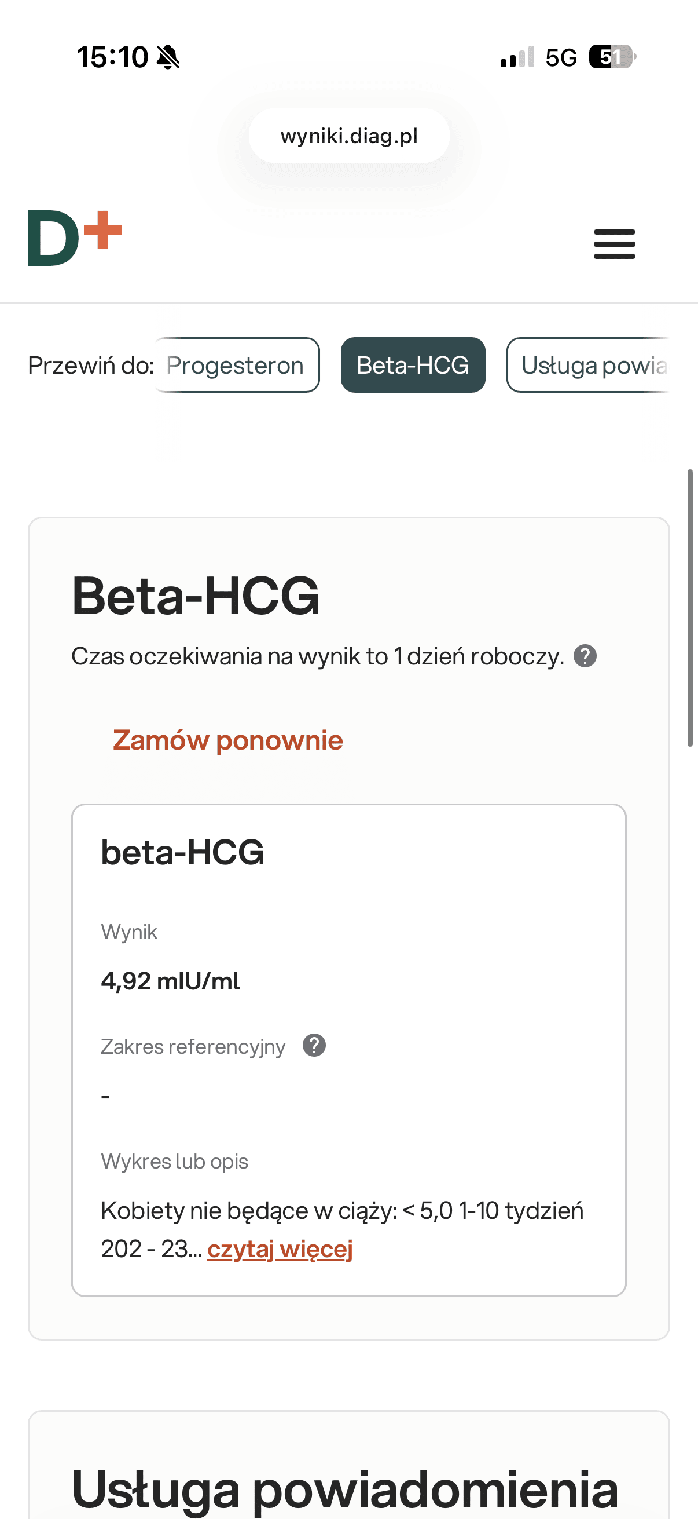Tap the wyniki.diag.pl address pill
This screenshot has width=698, height=1519.
click(348, 136)
